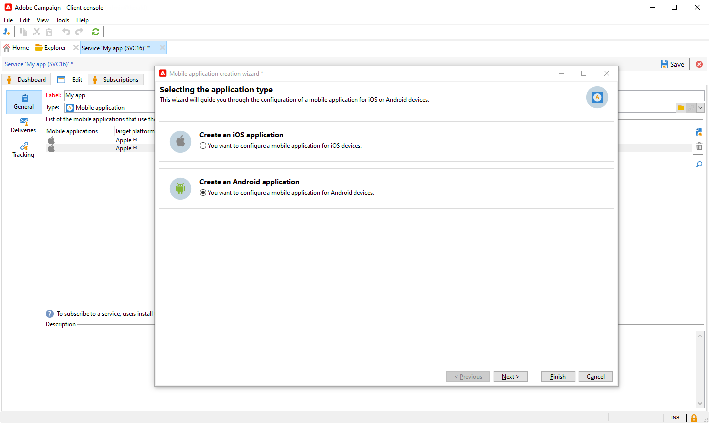Click the 'Create an iOS application' heading
The height and width of the screenshot is (423, 709).
[241, 135]
